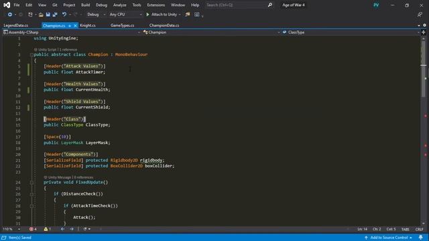Click the Item(s) Saved status icon
Screen dimensions: 429x241
(4, 238)
